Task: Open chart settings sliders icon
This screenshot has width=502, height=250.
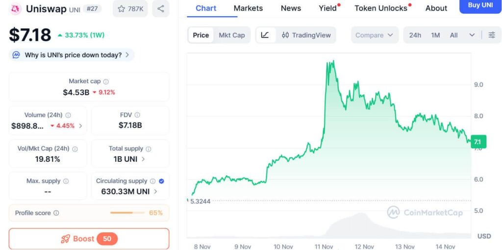Action: [492, 35]
